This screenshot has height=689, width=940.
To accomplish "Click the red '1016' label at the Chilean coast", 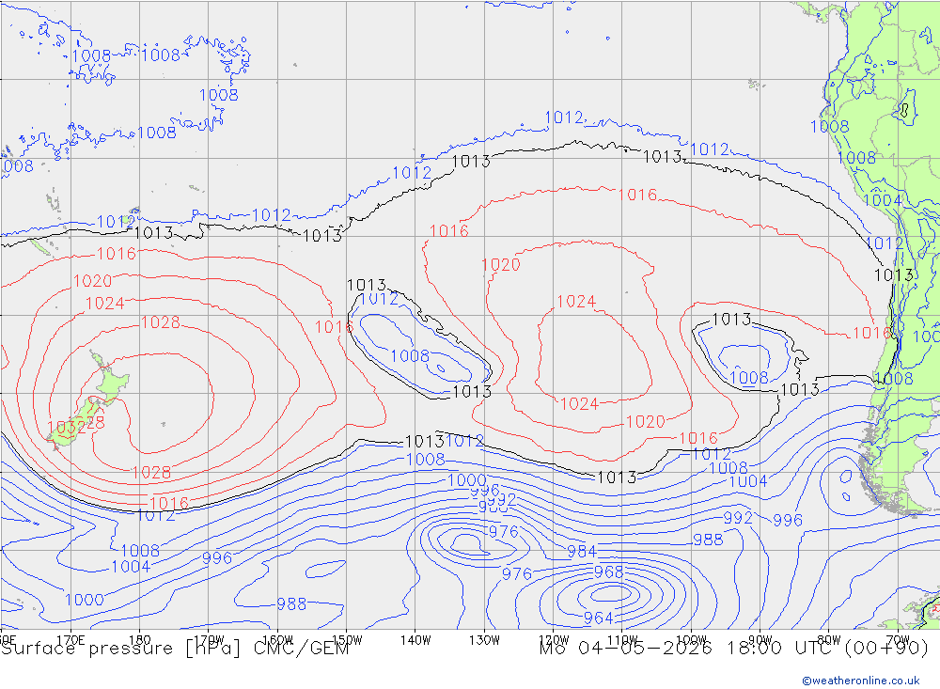I will click(871, 334).
